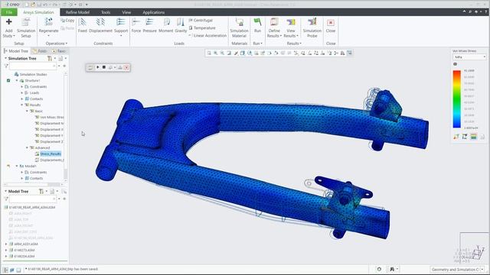490x275 pixels.
Task: Click the refit icon in graphics toolbar
Action: tap(209, 53)
